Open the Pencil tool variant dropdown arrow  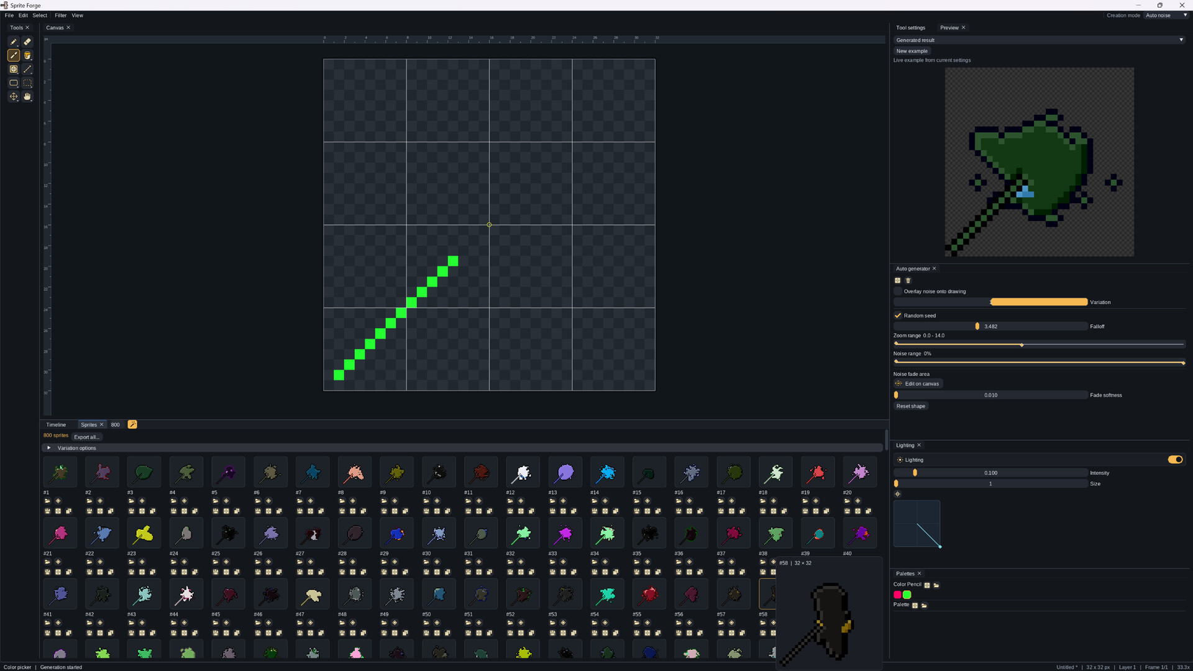[x=18, y=46]
